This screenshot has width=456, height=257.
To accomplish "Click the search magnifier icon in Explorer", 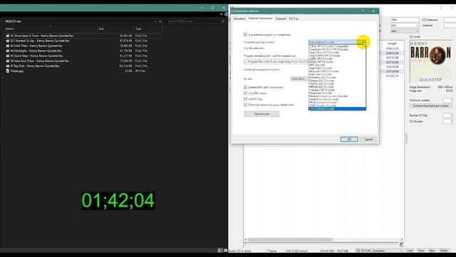I will click(223, 21).
